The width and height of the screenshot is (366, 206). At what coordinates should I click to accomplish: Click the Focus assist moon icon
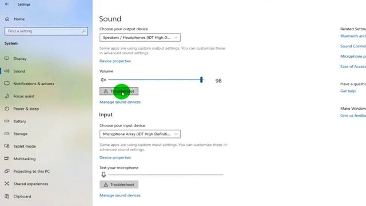pyautogui.click(x=7, y=96)
